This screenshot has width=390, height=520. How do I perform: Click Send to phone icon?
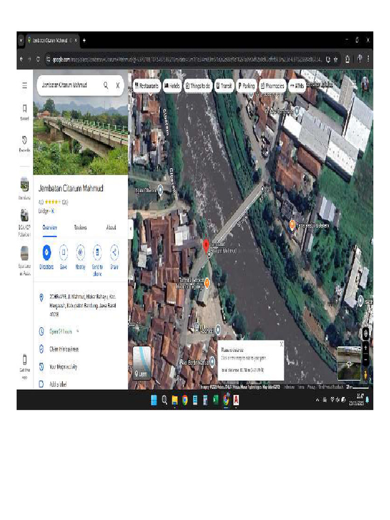[x=97, y=252]
